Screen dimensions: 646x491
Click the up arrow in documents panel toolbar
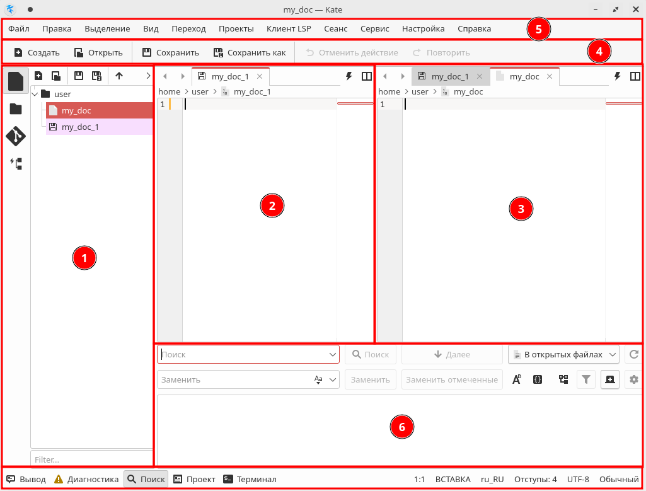pyautogui.click(x=119, y=76)
